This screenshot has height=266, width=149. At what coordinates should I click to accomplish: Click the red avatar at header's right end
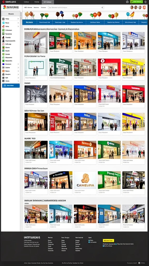pyautogui.click(x=144, y=7)
